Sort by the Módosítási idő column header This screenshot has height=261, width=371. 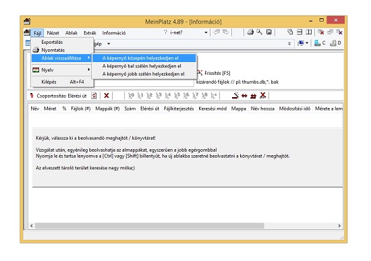(295, 109)
